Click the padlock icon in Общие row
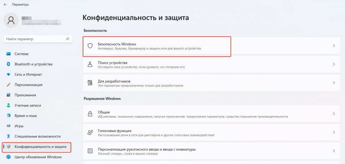This screenshot has width=345, height=164. click(90, 114)
